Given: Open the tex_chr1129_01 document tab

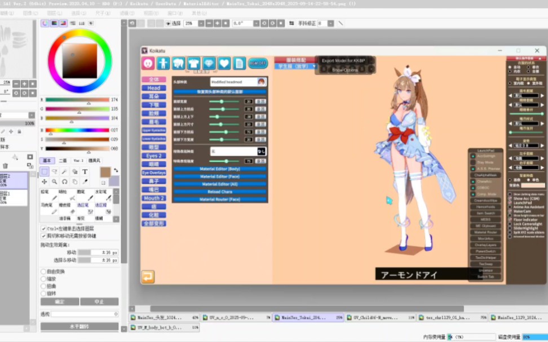Looking at the screenshot, I should (453, 318).
